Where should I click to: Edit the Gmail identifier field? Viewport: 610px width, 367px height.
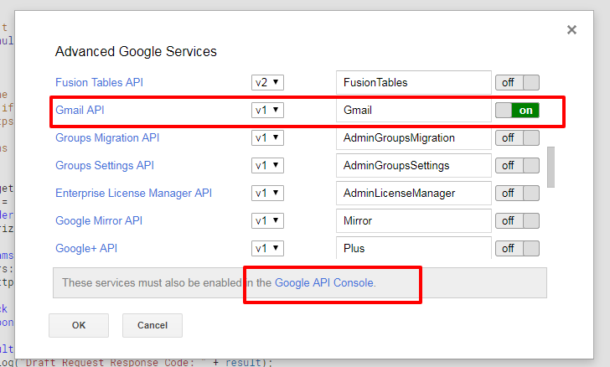414,110
